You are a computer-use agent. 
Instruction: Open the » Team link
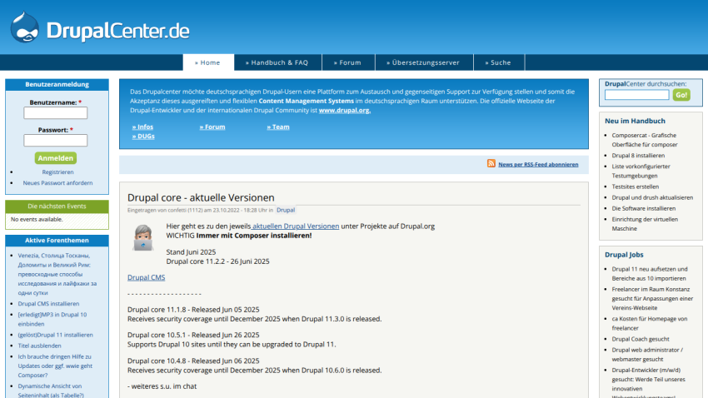pyautogui.click(x=278, y=127)
